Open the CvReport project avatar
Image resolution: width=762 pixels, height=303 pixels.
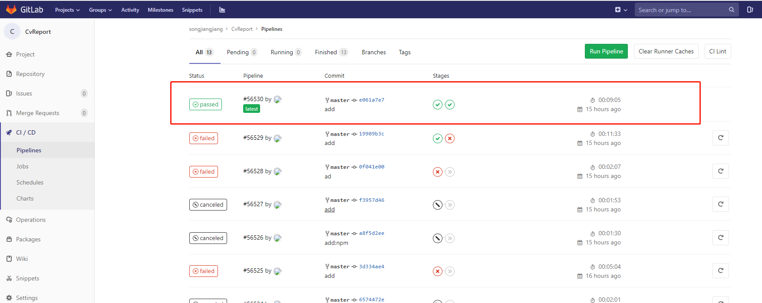(12, 31)
